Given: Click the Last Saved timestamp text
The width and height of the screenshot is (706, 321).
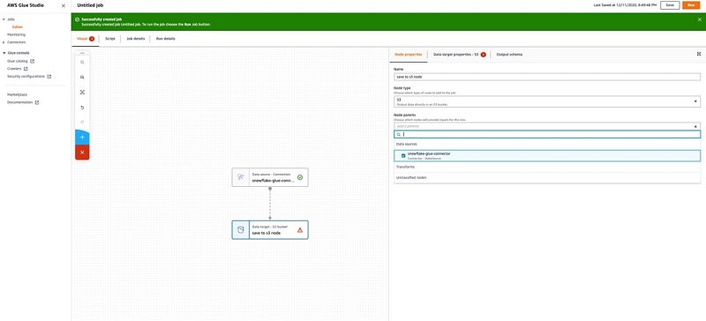Looking at the screenshot, I should [625, 5].
